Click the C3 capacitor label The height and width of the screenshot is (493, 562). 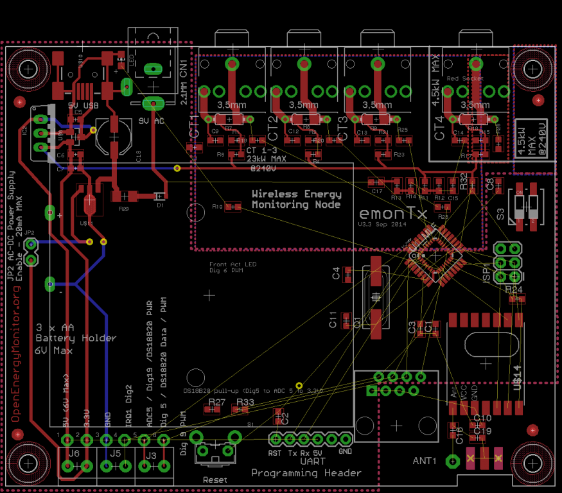[x=412, y=327]
